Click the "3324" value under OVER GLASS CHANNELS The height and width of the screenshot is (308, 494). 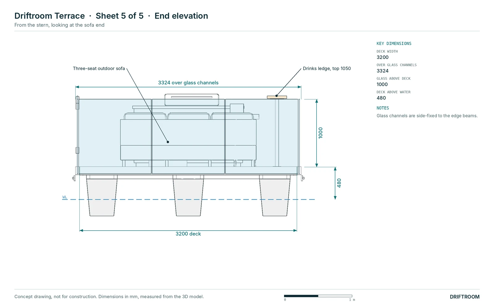pyautogui.click(x=383, y=71)
